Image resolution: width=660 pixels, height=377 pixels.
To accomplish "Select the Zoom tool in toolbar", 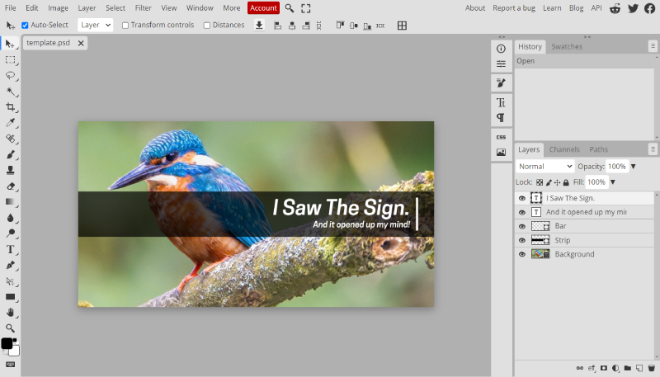I will (x=10, y=328).
